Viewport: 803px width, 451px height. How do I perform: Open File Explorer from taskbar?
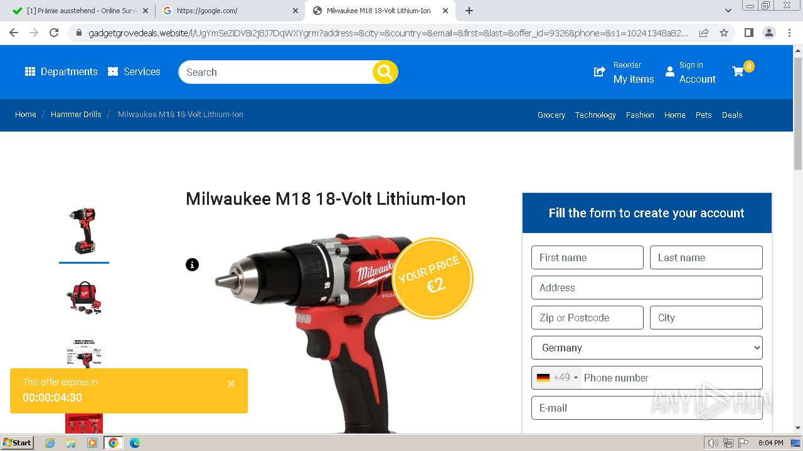coord(71,443)
